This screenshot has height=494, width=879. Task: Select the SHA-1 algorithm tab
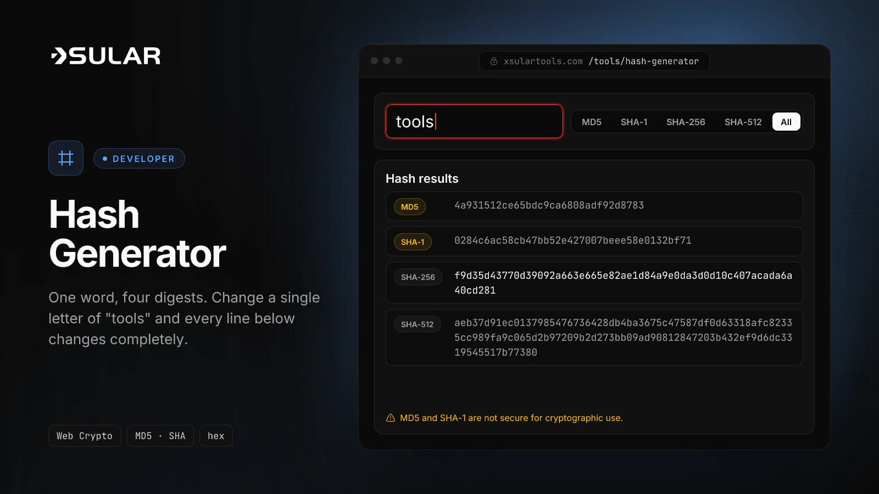click(634, 122)
